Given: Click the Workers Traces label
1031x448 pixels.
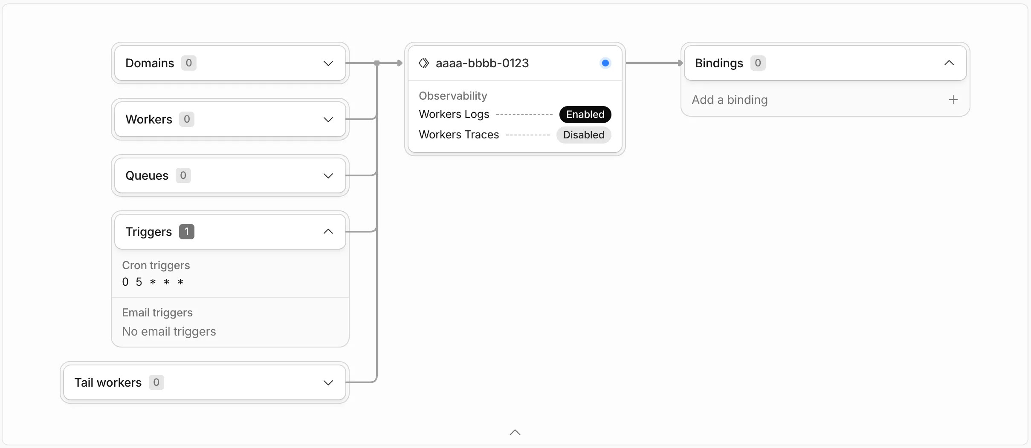Looking at the screenshot, I should click(x=459, y=135).
